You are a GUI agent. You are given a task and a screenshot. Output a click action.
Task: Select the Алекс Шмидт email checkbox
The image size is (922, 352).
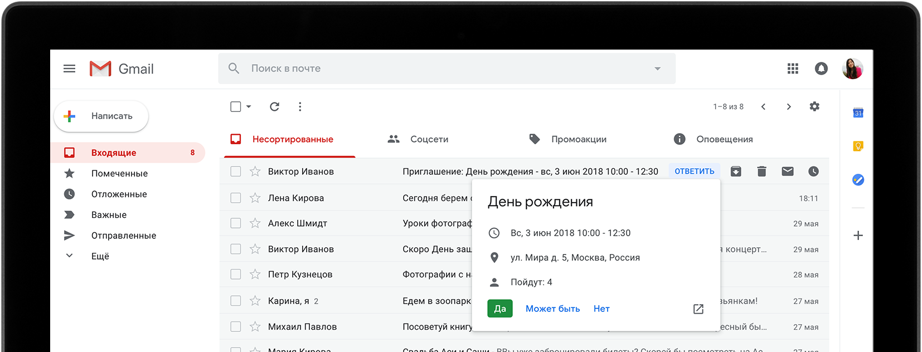click(236, 223)
